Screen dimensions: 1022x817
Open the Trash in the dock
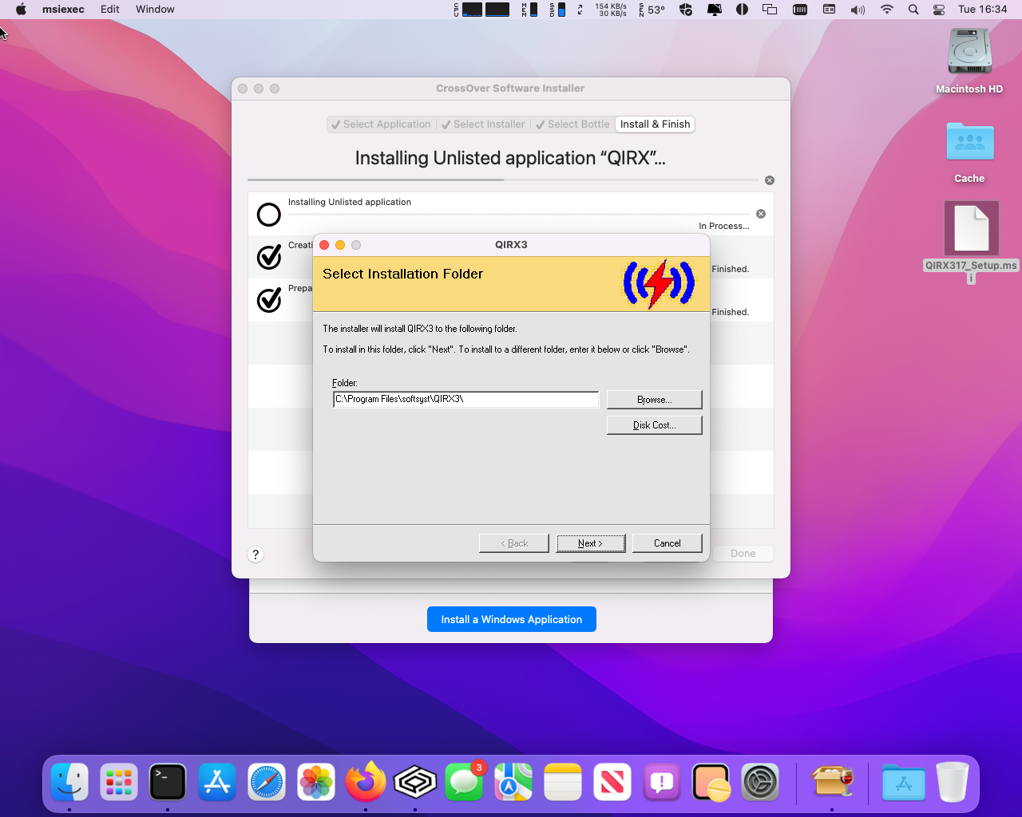[953, 782]
